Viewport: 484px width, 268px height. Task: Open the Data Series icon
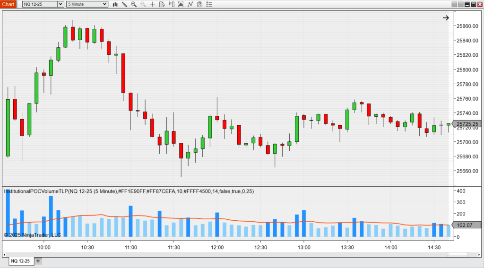click(181, 4)
